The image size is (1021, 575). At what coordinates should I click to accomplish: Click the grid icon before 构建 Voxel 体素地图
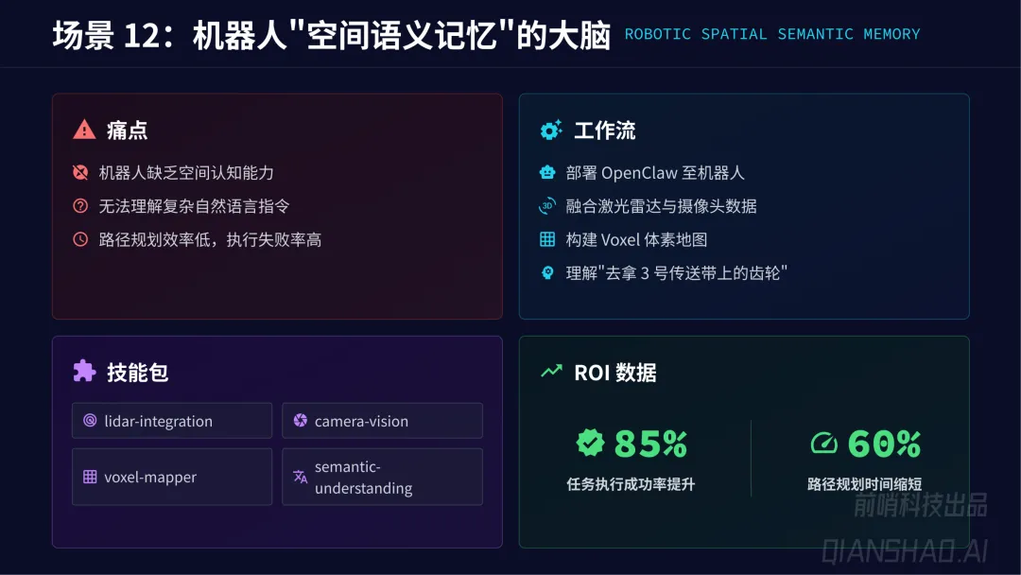point(547,239)
